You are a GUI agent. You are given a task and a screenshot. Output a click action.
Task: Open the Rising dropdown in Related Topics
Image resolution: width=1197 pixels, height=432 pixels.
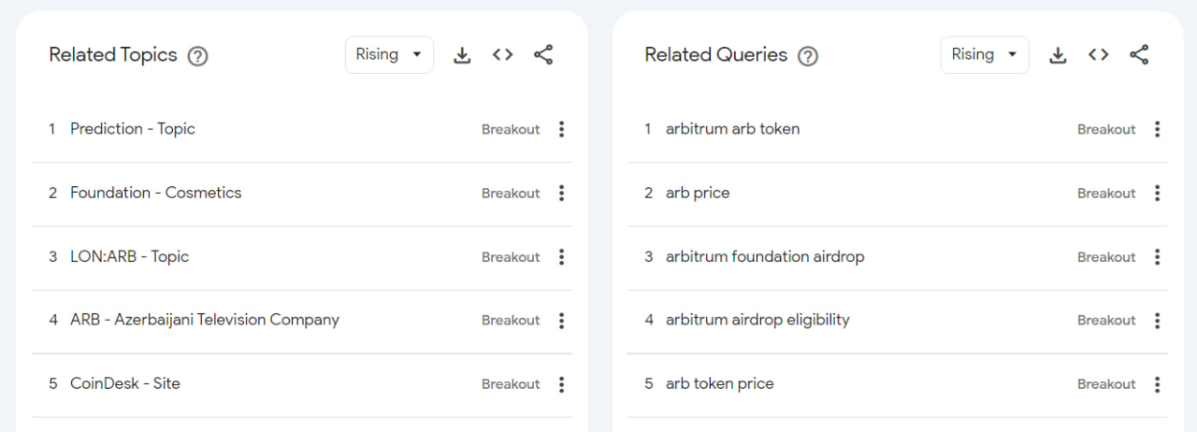[389, 54]
